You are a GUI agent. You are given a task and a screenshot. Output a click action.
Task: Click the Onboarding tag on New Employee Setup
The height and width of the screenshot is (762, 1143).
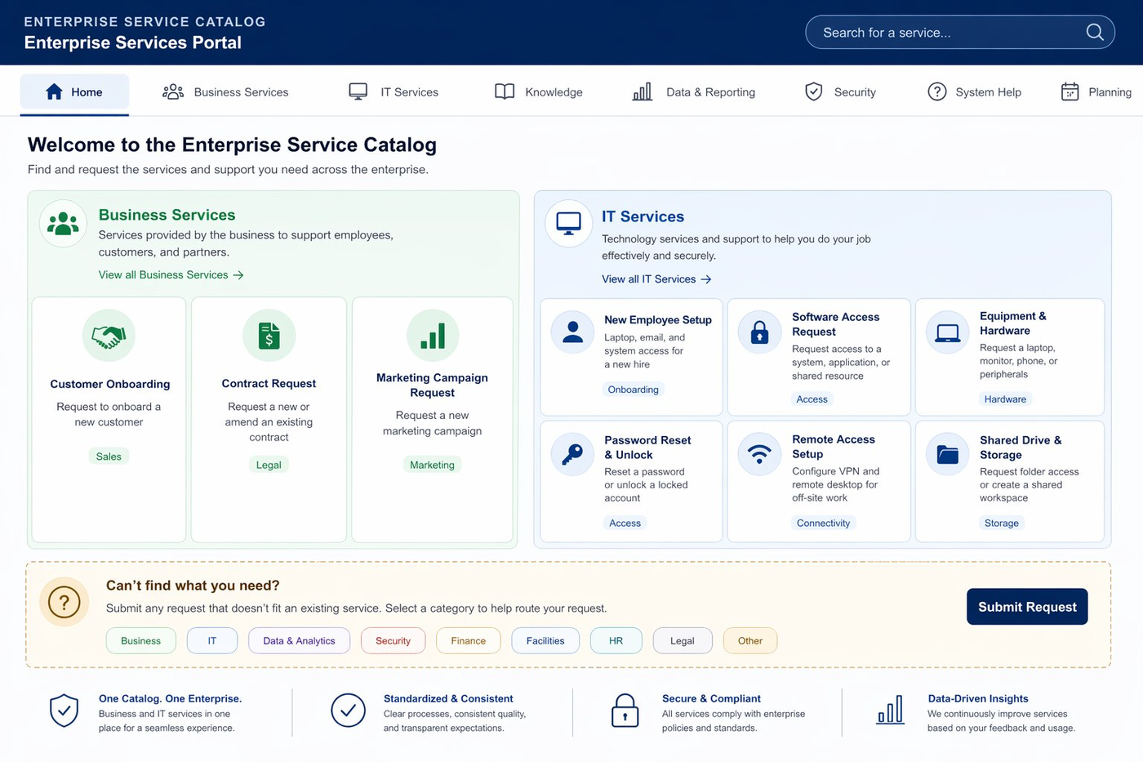[x=633, y=390]
